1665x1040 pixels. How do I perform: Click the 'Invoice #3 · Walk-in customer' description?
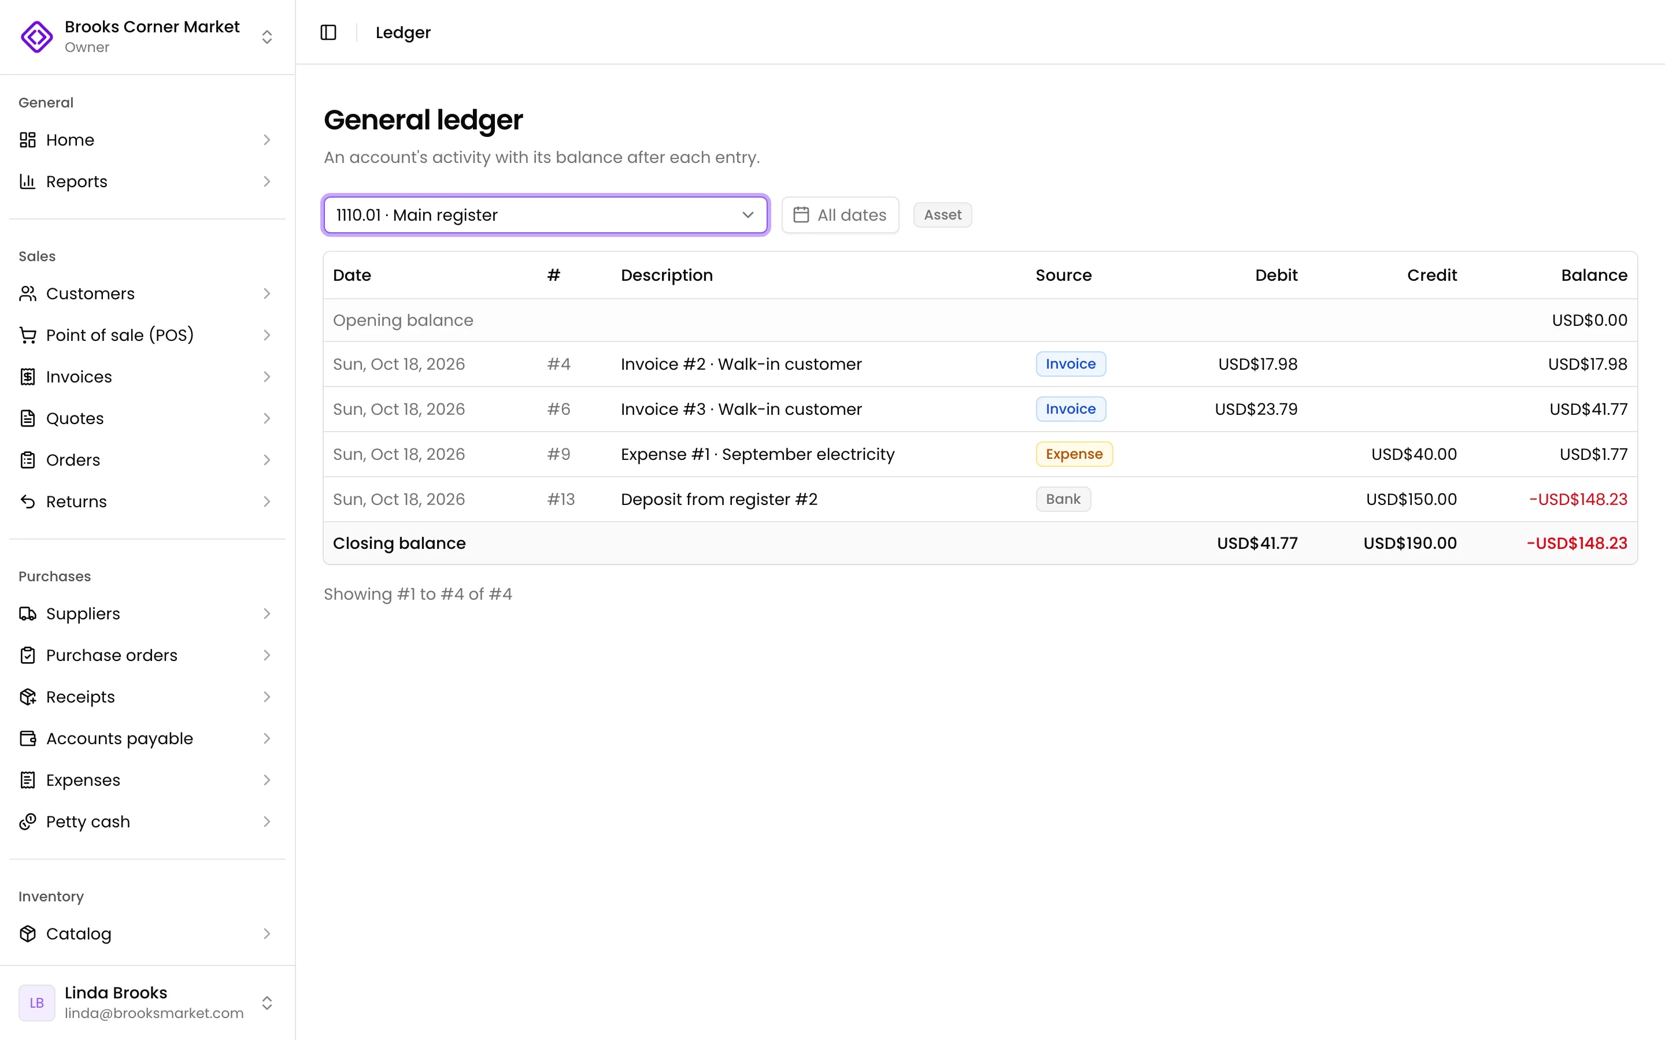click(741, 409)
